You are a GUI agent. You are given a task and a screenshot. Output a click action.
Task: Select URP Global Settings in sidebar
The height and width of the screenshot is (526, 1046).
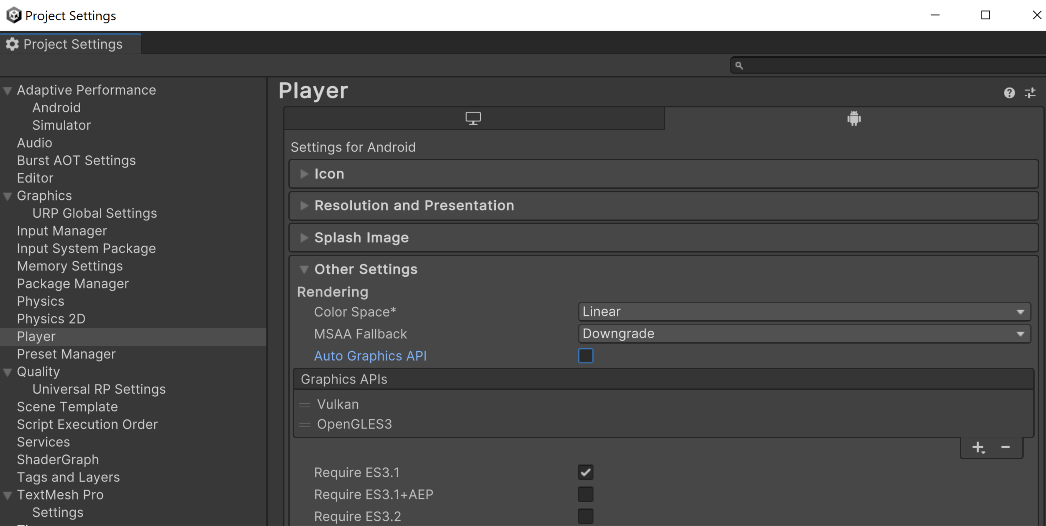pyautogui.click(x=94, y=213)
